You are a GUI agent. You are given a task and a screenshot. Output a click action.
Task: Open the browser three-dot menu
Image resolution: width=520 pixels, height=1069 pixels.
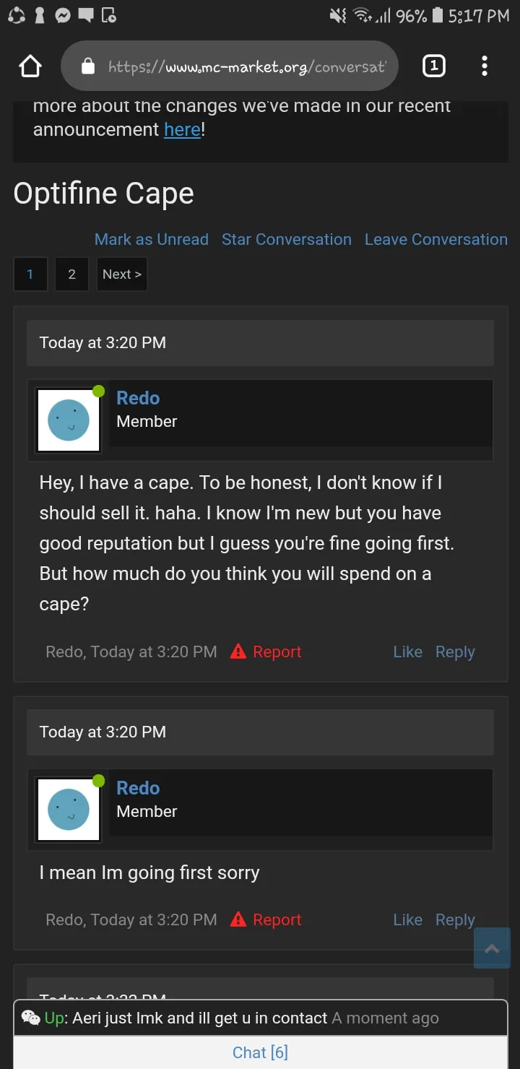(x=485, y=66)
